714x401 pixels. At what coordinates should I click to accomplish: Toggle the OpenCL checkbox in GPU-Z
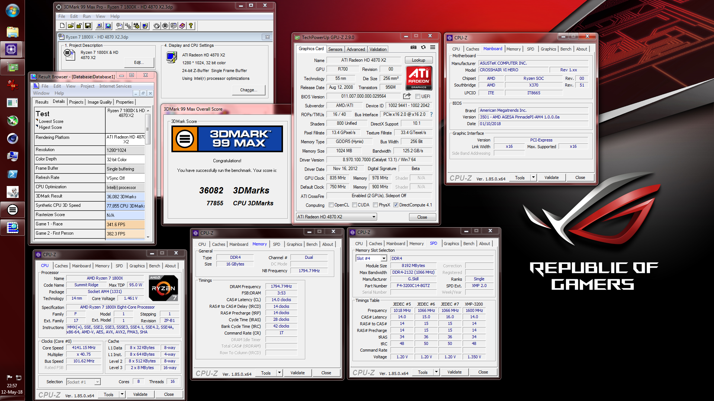[x=331, y=205]
